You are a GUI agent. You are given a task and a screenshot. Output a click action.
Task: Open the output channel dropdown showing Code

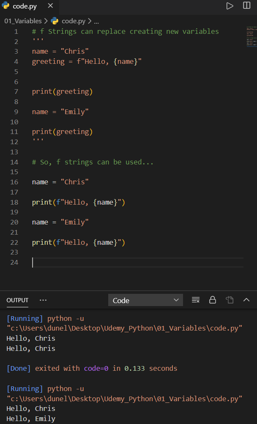[145, 300]
